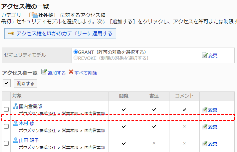Image resolution: width=237 pixels, height=152 pixels.
Task: Click 変更 link in 国内営業部 row
Action: [x=212, y=110]
